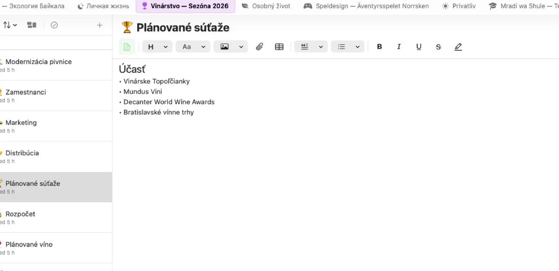The width and height of the screenshot is (559, 271).
Task: Click the highlighter pen icon
Action: pos(458,47)
